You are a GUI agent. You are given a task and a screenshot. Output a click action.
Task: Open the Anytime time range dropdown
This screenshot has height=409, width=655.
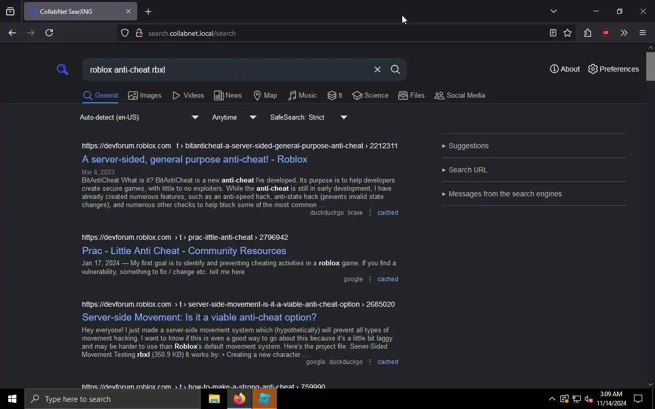[x=234, y=117]
